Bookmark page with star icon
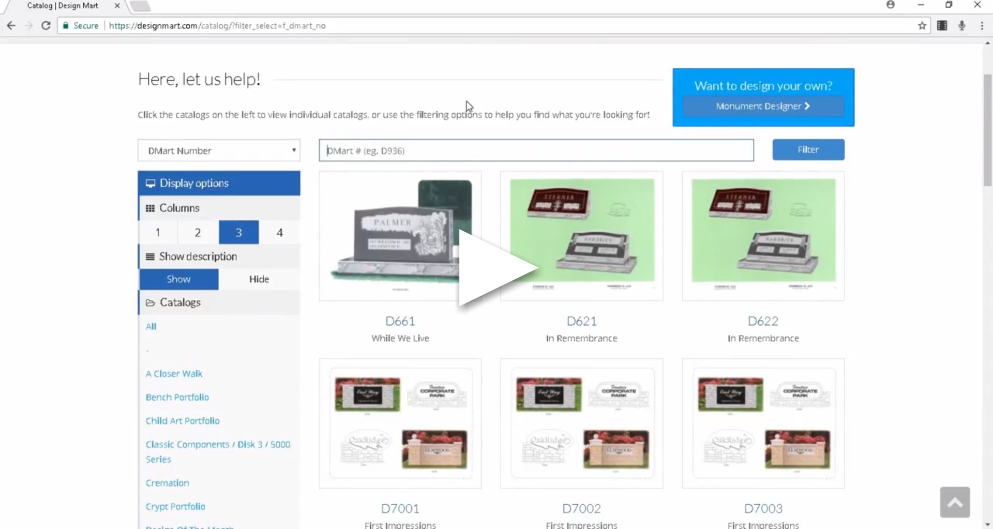The image size is (993, 529). (922, 25)
